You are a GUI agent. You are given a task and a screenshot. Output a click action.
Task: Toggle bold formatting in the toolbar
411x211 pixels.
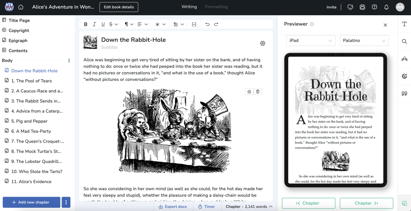coord(85,24)
